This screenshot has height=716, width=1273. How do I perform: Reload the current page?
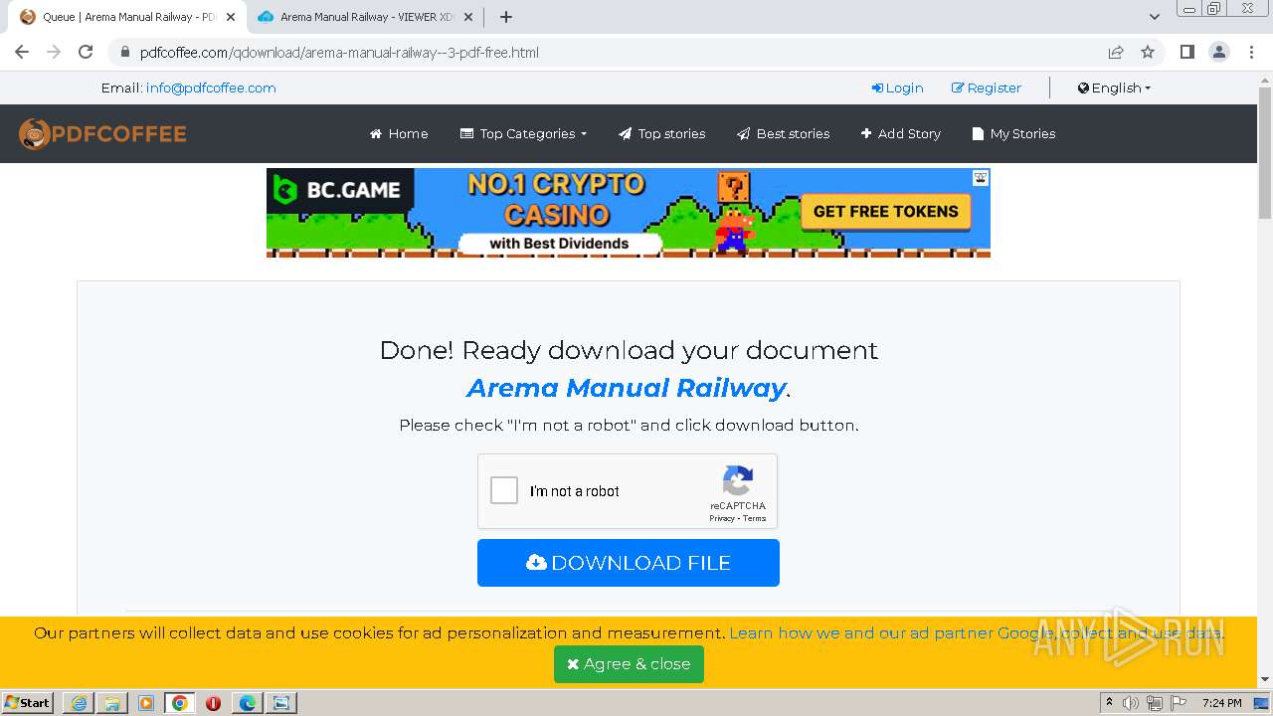coord(86,53)
